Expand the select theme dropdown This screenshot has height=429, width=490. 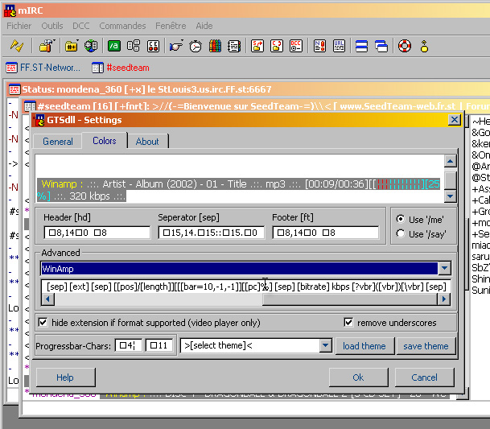pyautogui.click(x=325, y=345)
